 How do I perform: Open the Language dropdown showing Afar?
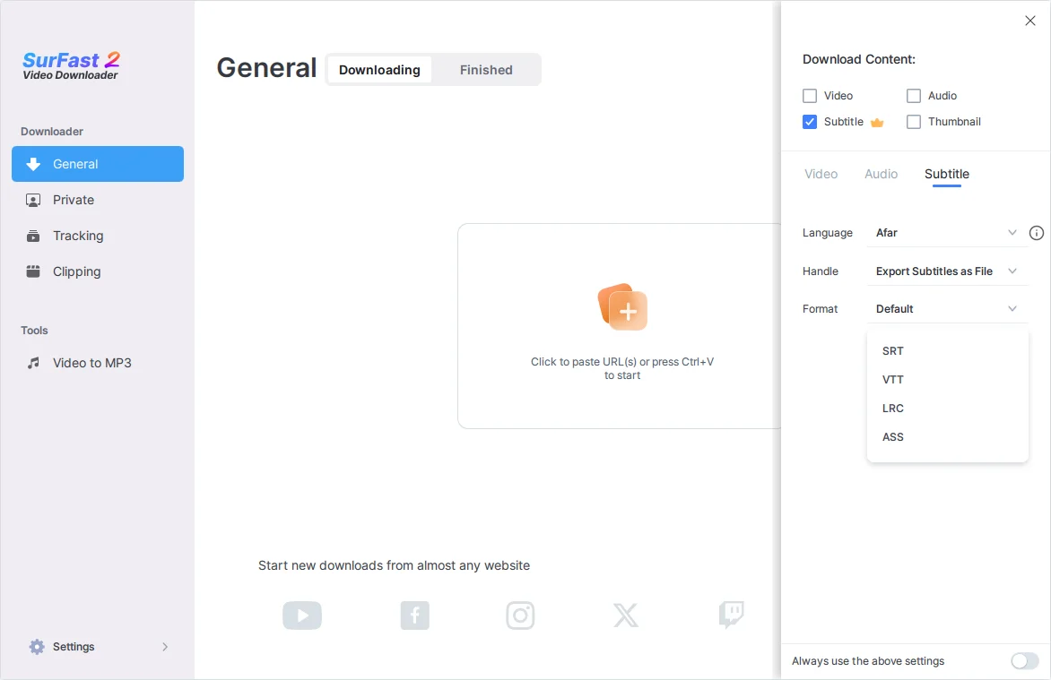coord(947,233)
